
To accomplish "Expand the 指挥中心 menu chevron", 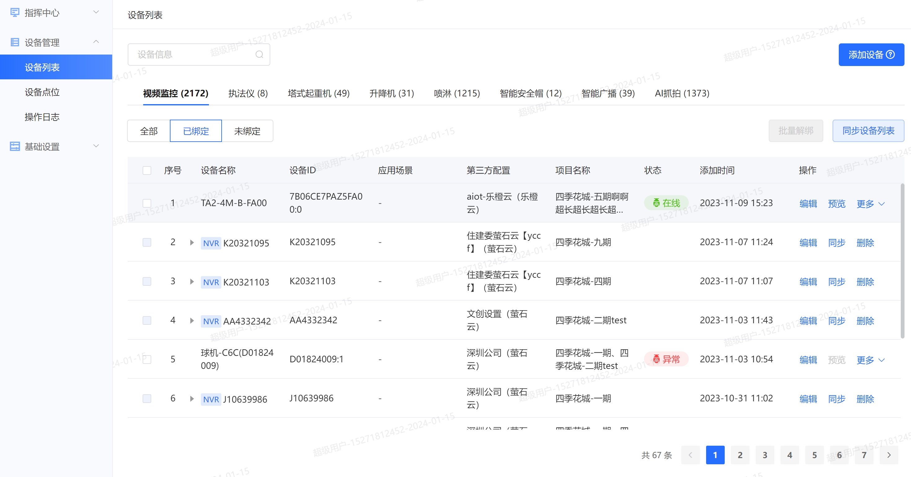I will click(96, 12).
